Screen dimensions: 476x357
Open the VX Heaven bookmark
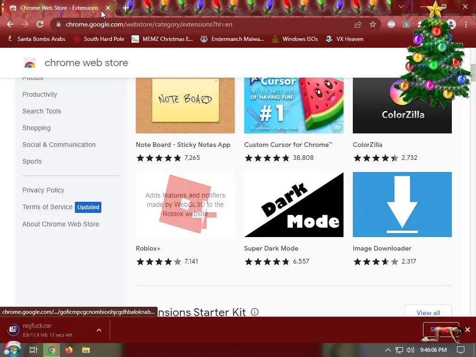pos(344,39)
